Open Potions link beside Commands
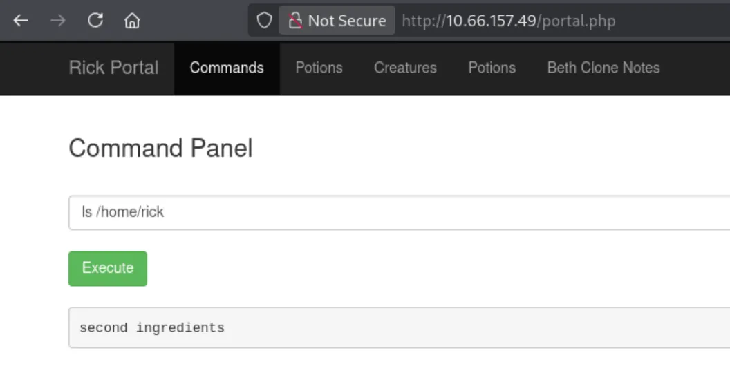 (x=319, y=68)
